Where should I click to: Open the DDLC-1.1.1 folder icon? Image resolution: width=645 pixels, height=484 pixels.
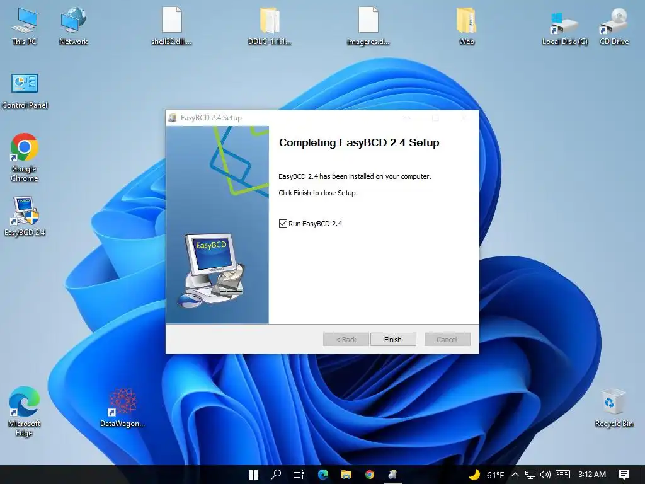click(270, 25)
